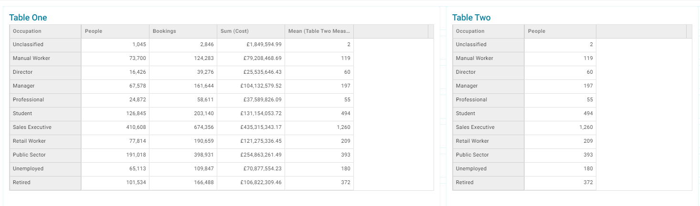Click the Professional row label in Table Two
Viewport: 700px width, 206px height.
(x=471, y=100)
